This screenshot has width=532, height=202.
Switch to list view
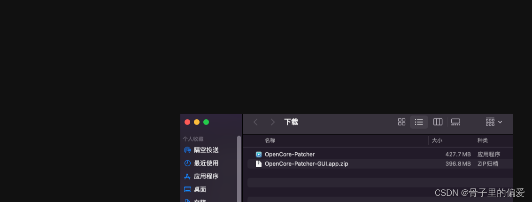point(419,122)
